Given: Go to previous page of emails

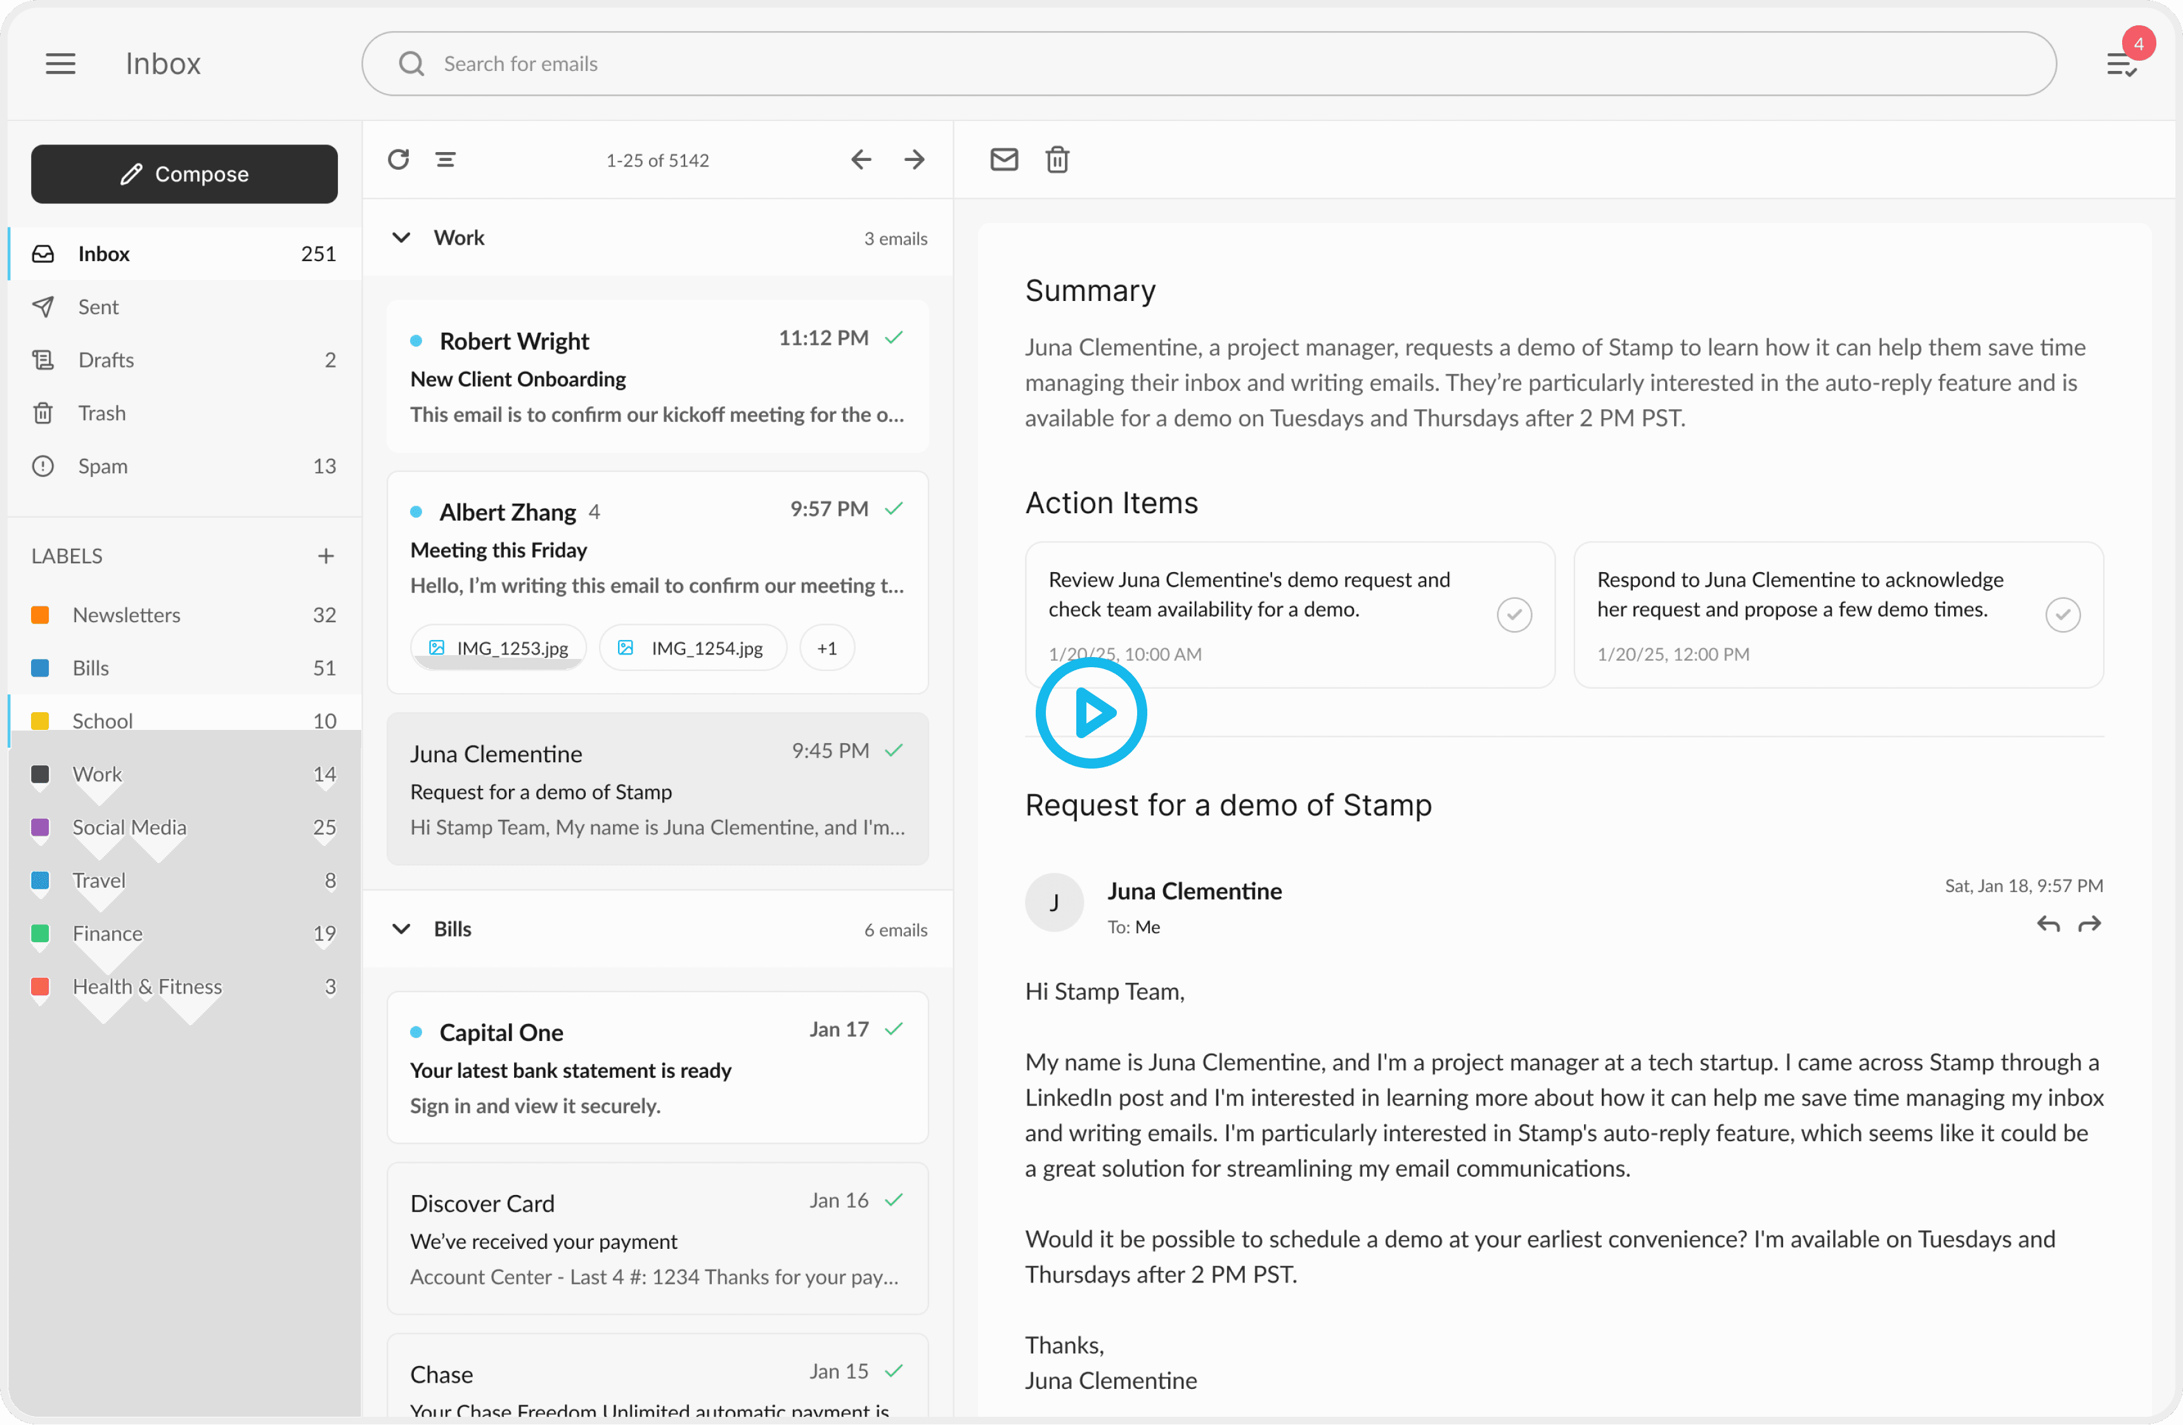Looking at the screenshot, I should [x=860, y=160].
